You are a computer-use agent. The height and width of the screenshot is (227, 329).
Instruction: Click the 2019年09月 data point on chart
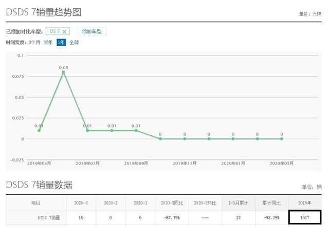click(x=136, y=130)
